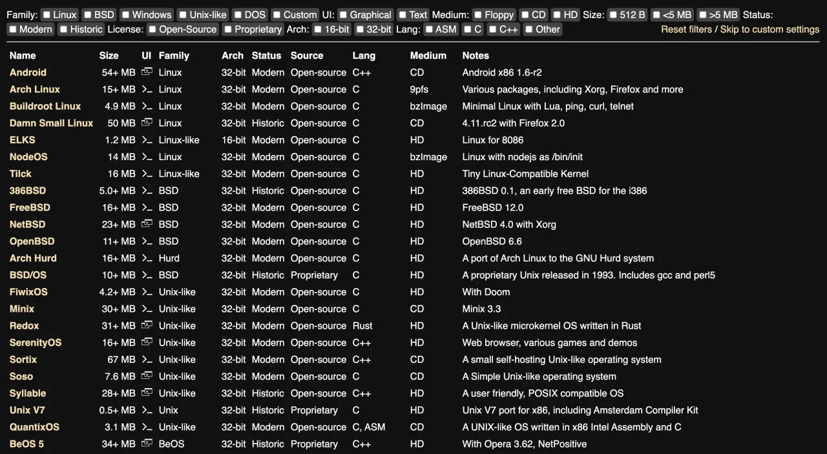Click the terminal icon in the Unix V7 row
This screenshot has height=454, width=827.
tap(147, 410)
